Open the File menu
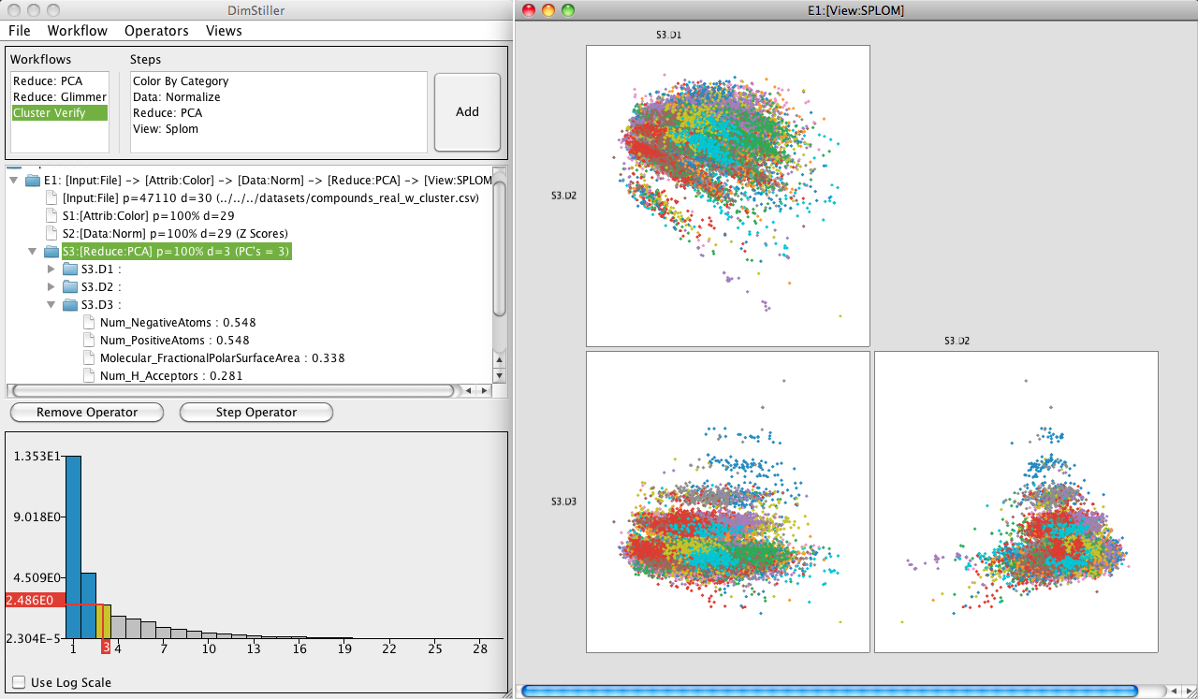The height and width of the screenshot is (699, 1198). (x=19, y=31)
